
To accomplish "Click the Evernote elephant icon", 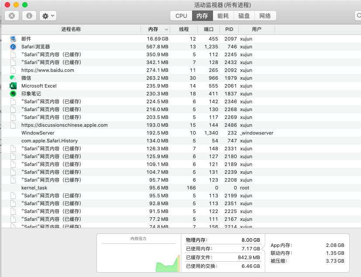I will coord(13,94).
